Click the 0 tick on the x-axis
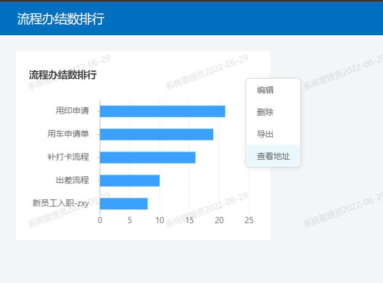Image resolution: width=383 pixels, height=283 pixels. point(100,220)
